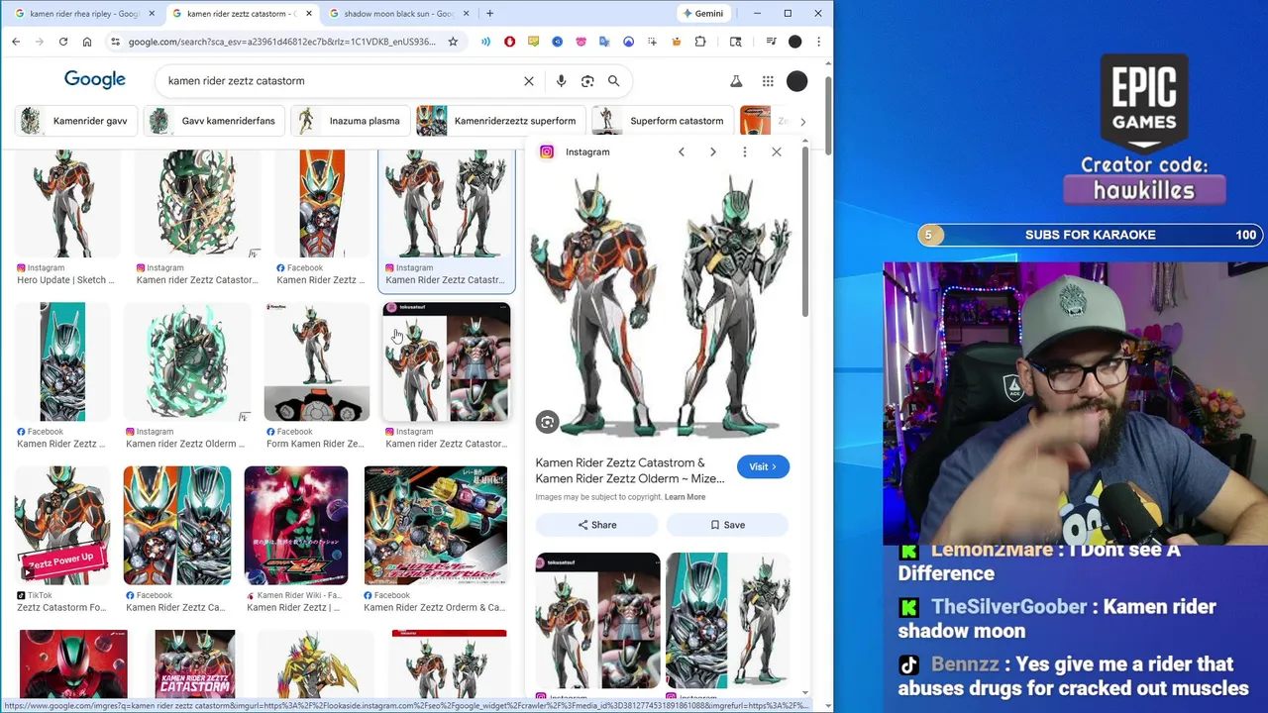This screenshot has height=713, width=1268.
Task: Reload the current page
Action: 63,42
